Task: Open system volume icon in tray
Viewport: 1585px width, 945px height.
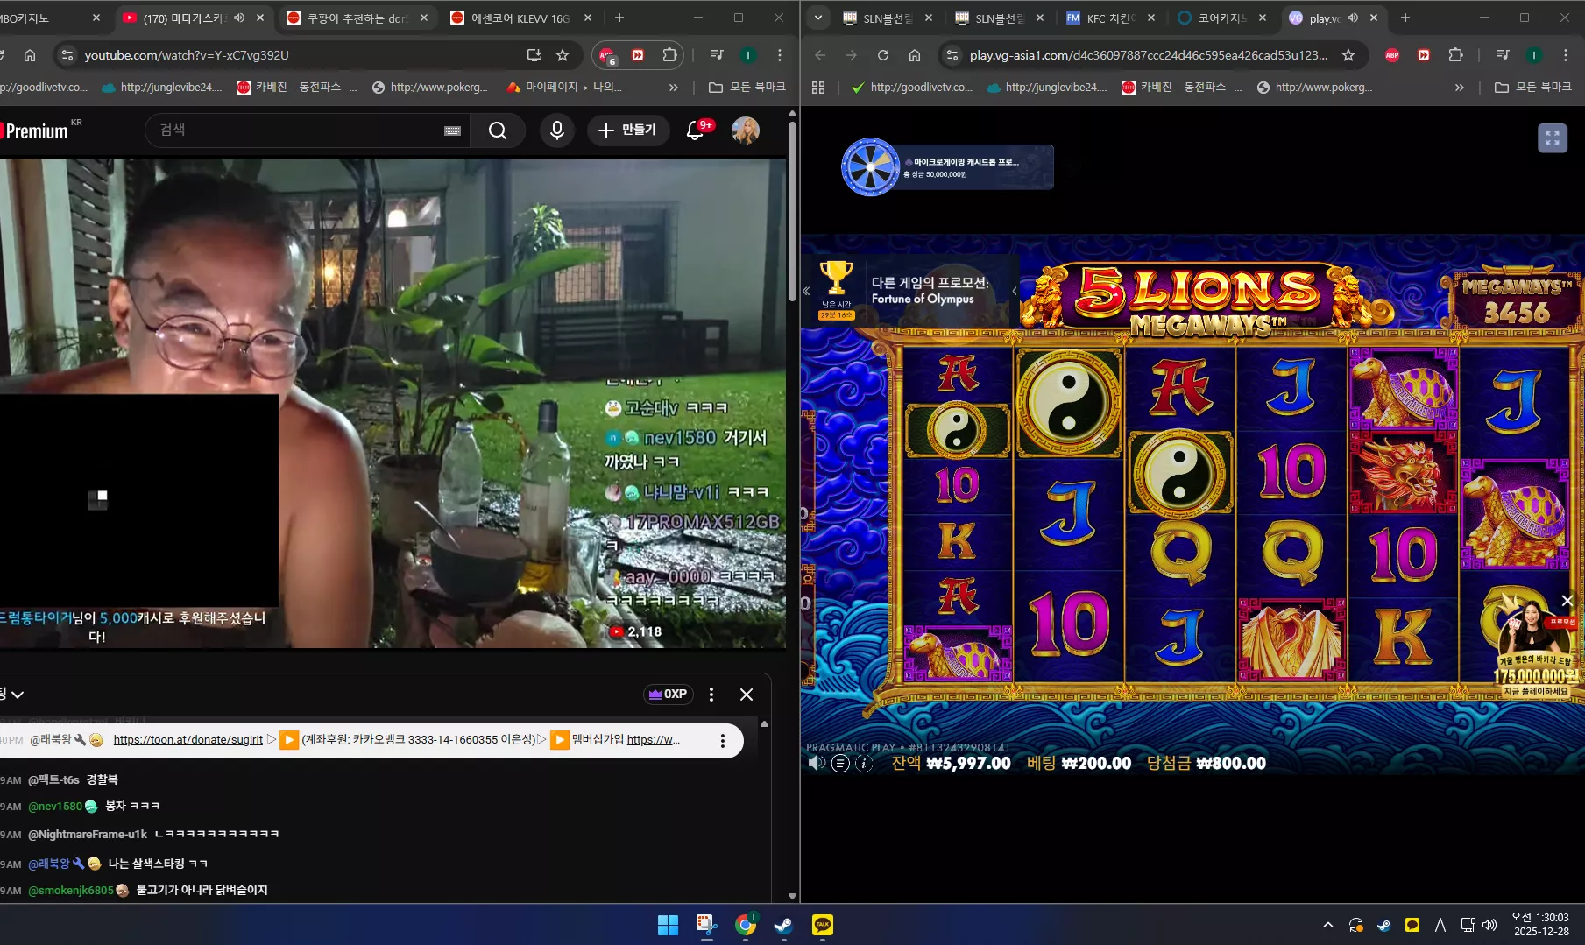Action: click(1489, 925)
